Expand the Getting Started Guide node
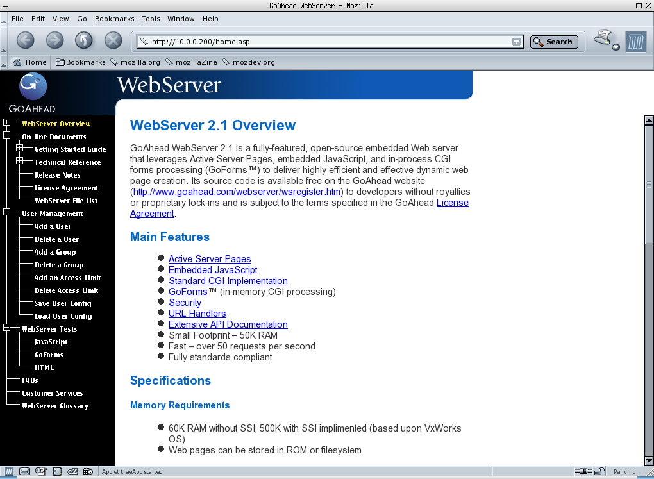 pos(20,147)
